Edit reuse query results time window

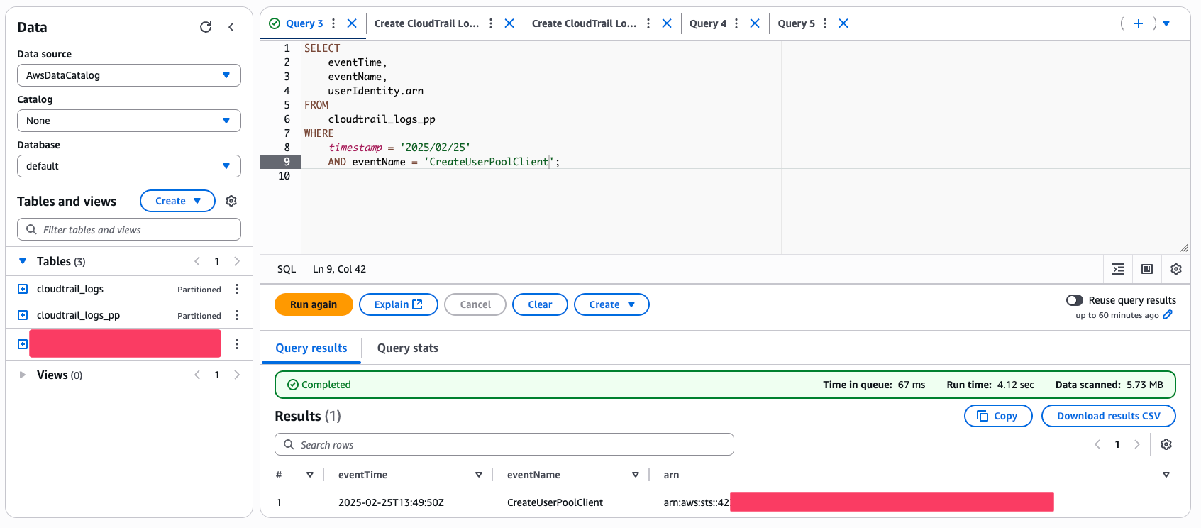(1168, 315)
